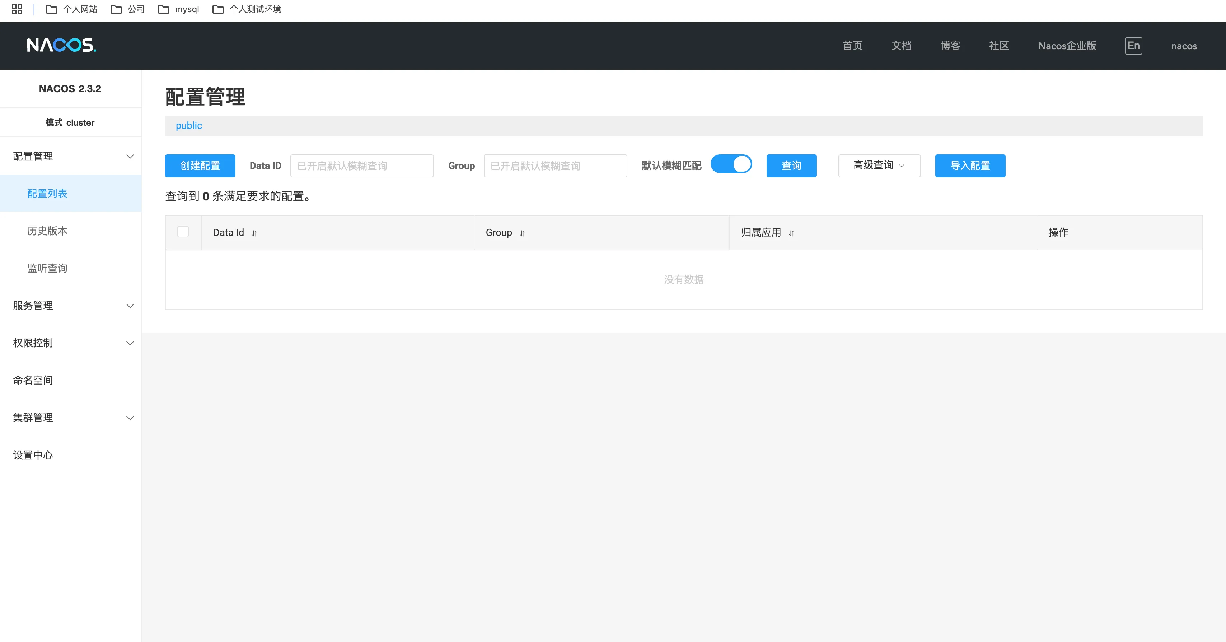
Task: Switch language with the En icon
Action: [x=1133, y=46]
